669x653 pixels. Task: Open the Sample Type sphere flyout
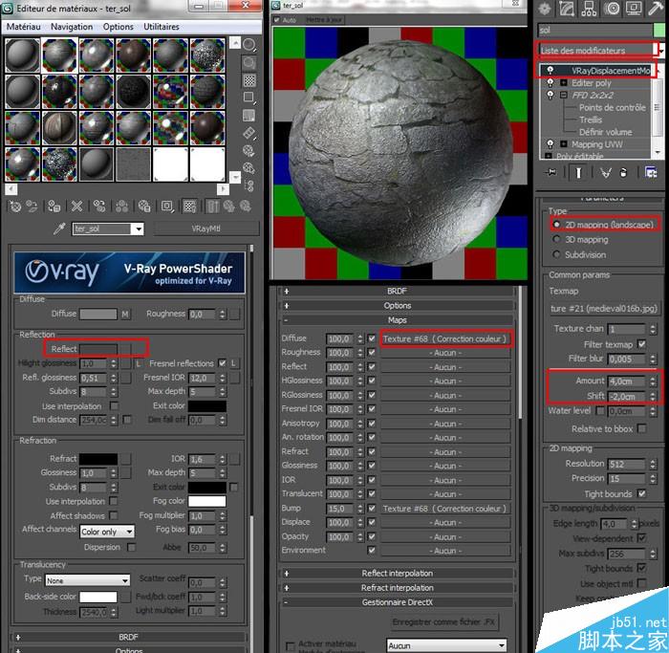pyautogui.click(x=249, y=45)
